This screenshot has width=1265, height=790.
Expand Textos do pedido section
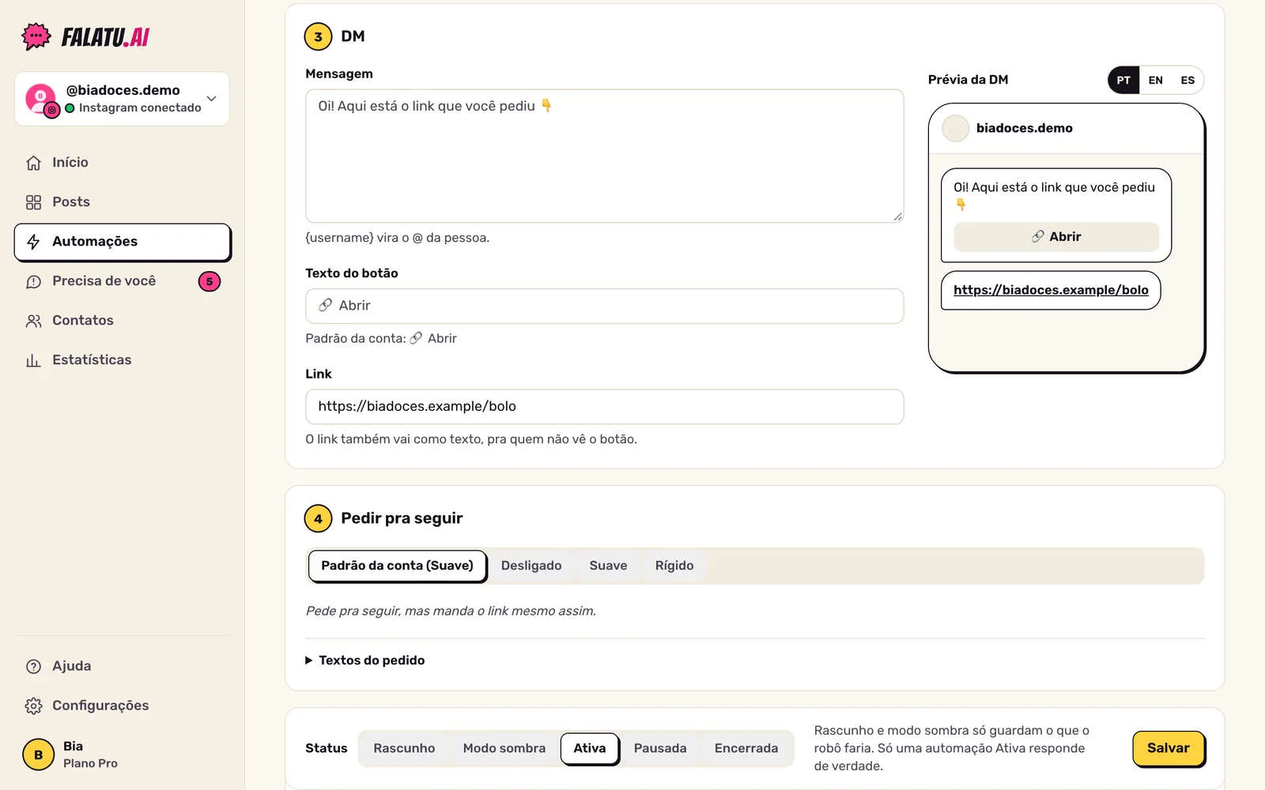coord(365,660)
